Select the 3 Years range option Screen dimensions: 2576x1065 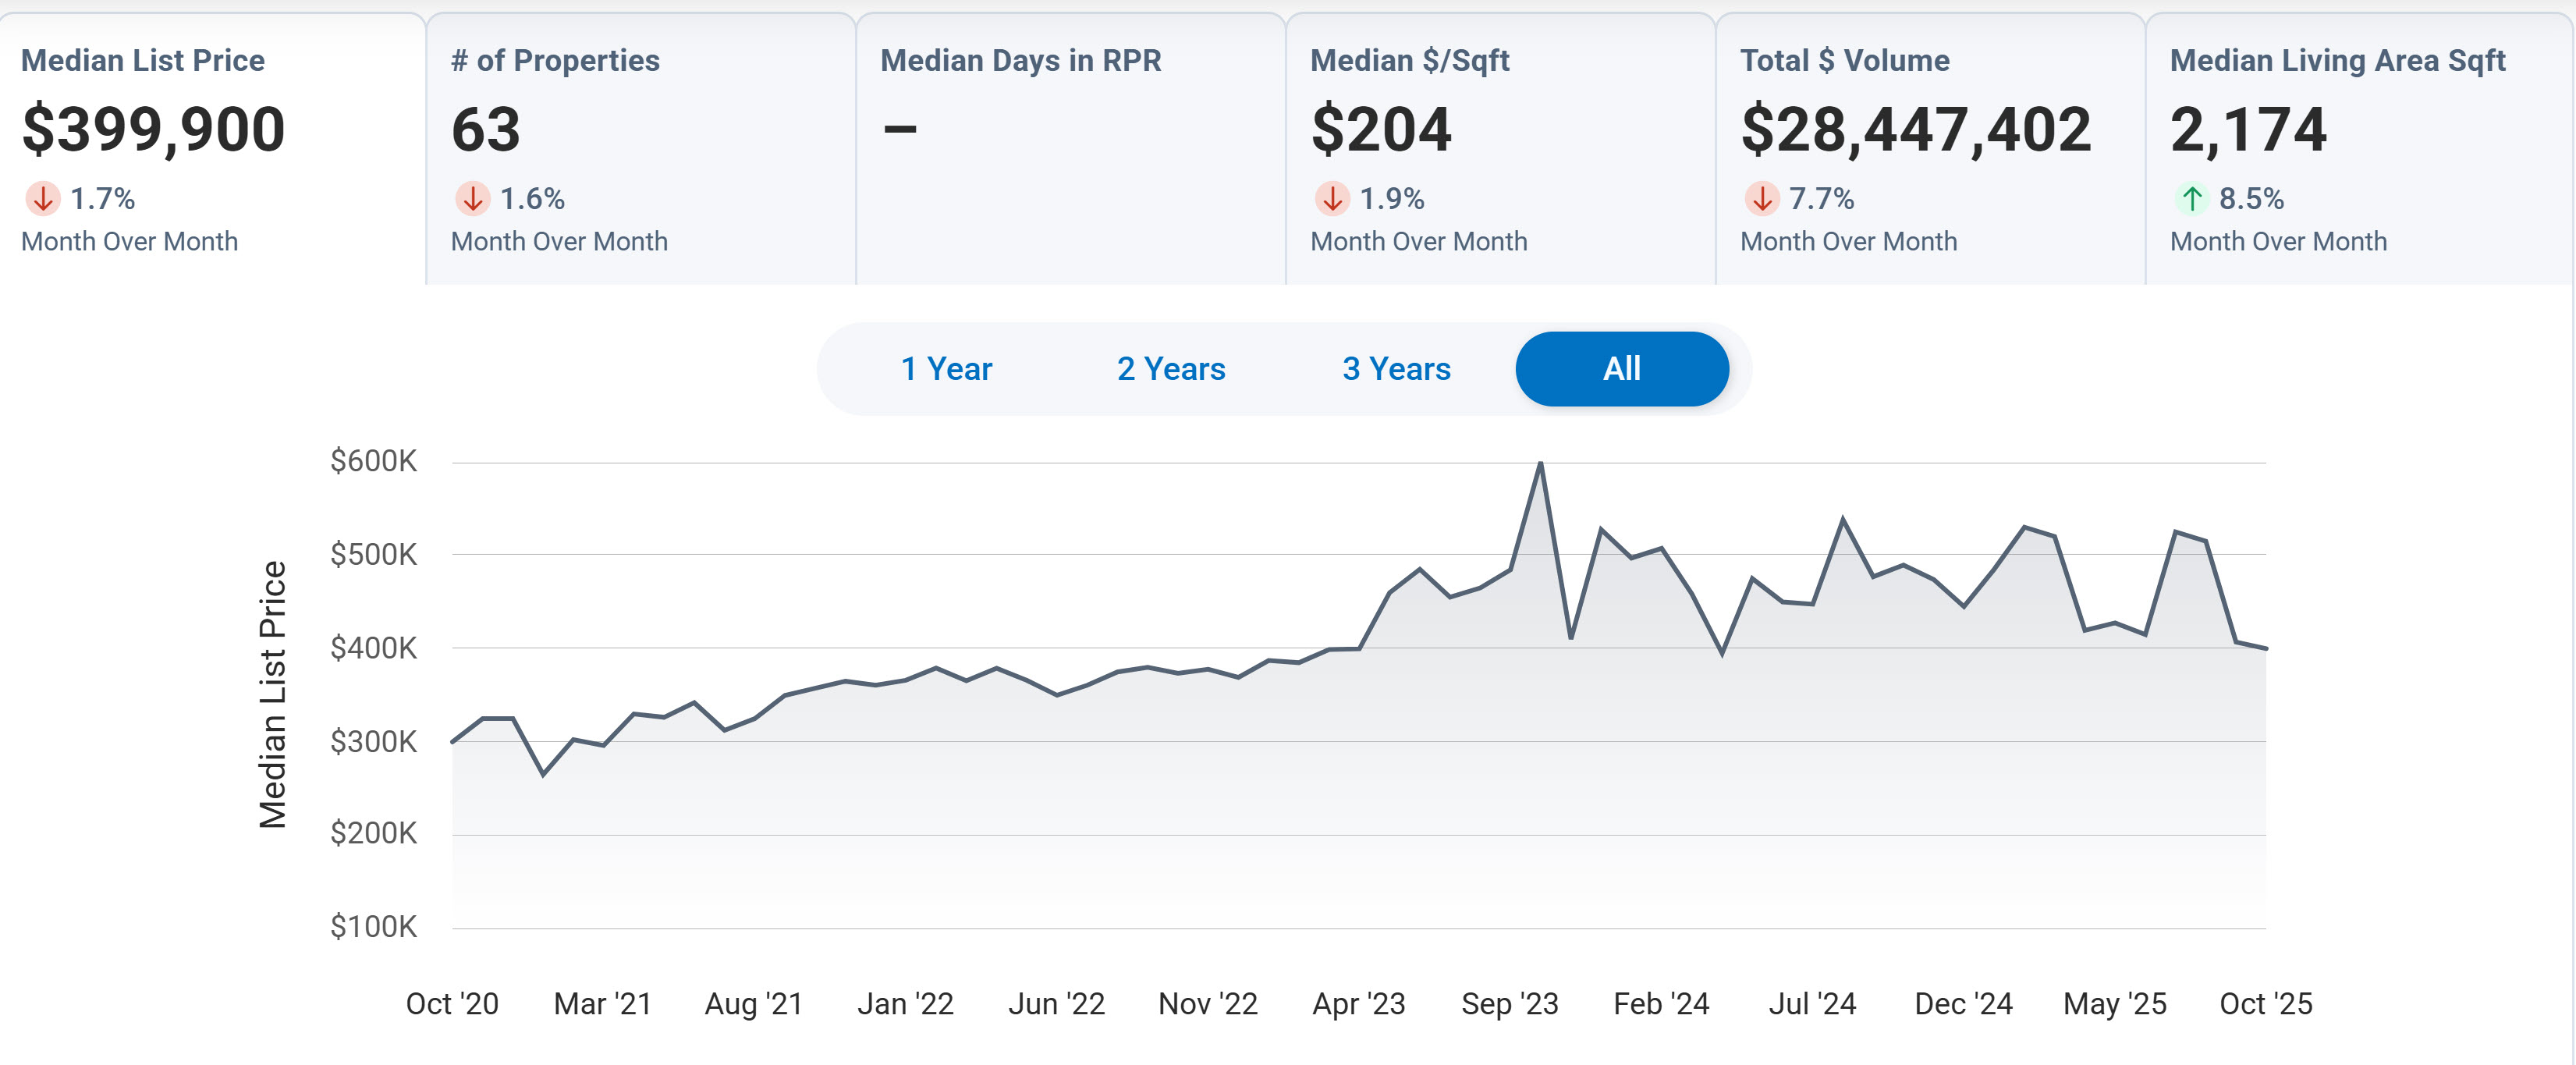pyautogui.click(x=1396, y=369)
